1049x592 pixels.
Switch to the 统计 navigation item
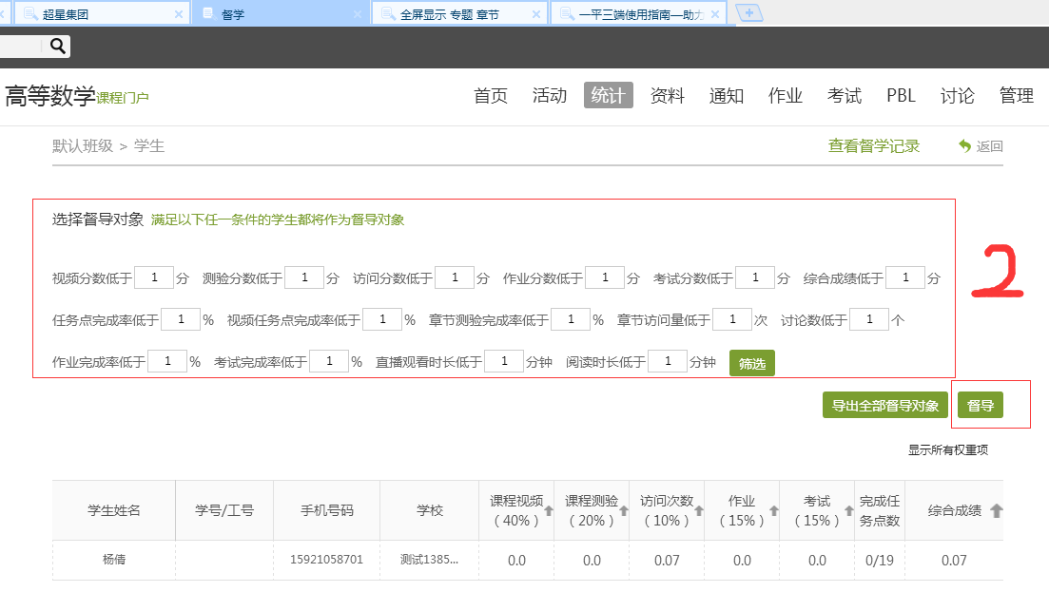pyautogui.click(x=608, y=95)
